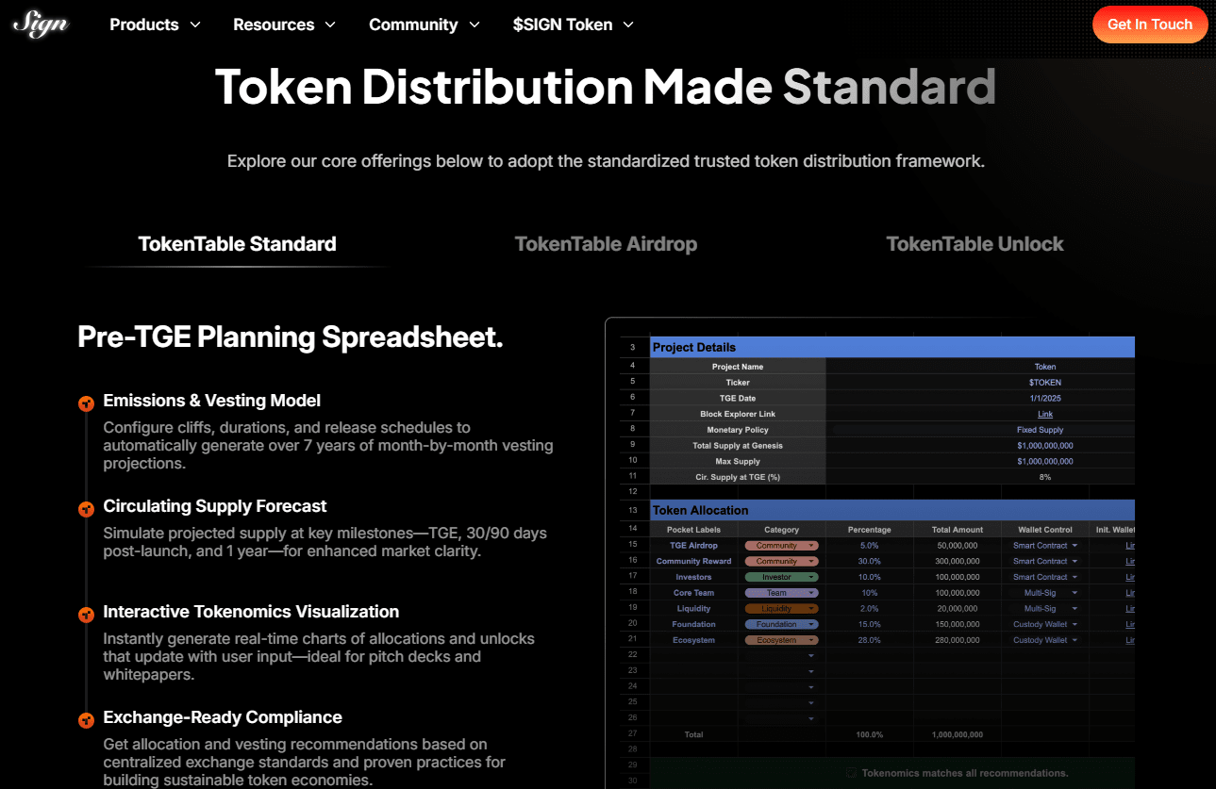Click the Get In Touch button
Image resolution: width=1216 pixels, height=789 pixels.
(1150, 25)
